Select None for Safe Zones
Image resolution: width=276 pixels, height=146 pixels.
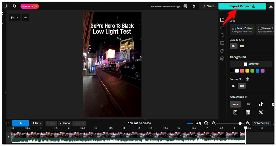[235, 104]
